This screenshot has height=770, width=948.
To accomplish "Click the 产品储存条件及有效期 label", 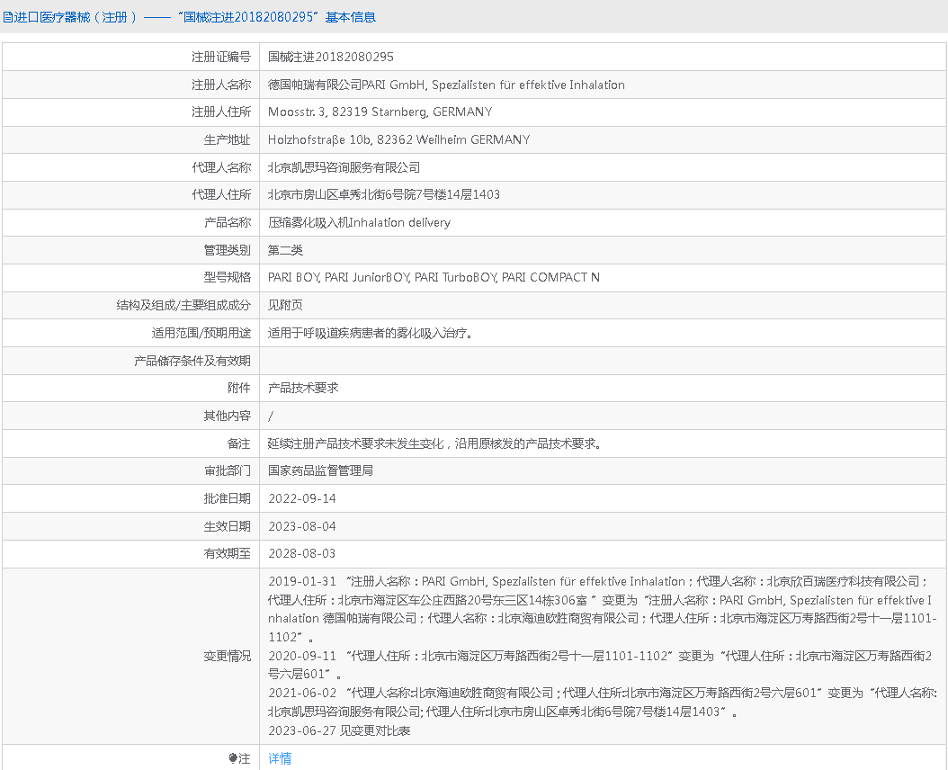I will coord(192,361).
